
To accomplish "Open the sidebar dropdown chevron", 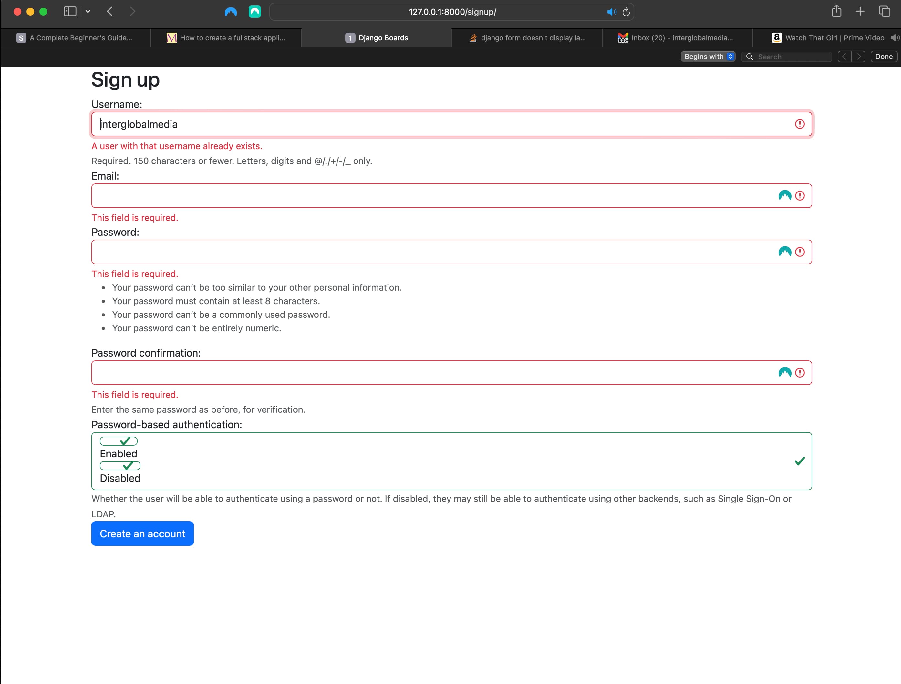I will tap(88, 11).
